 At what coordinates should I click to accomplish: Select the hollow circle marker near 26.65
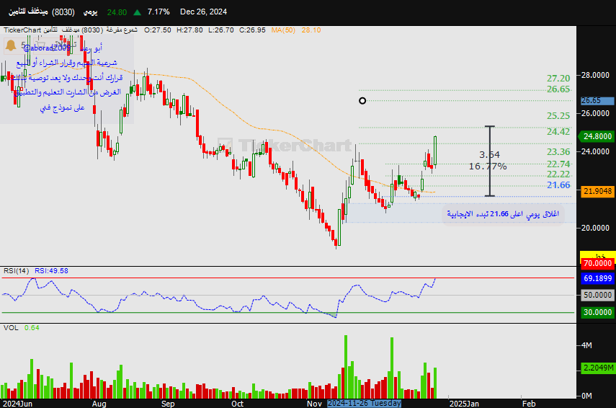tap(362, 101)
